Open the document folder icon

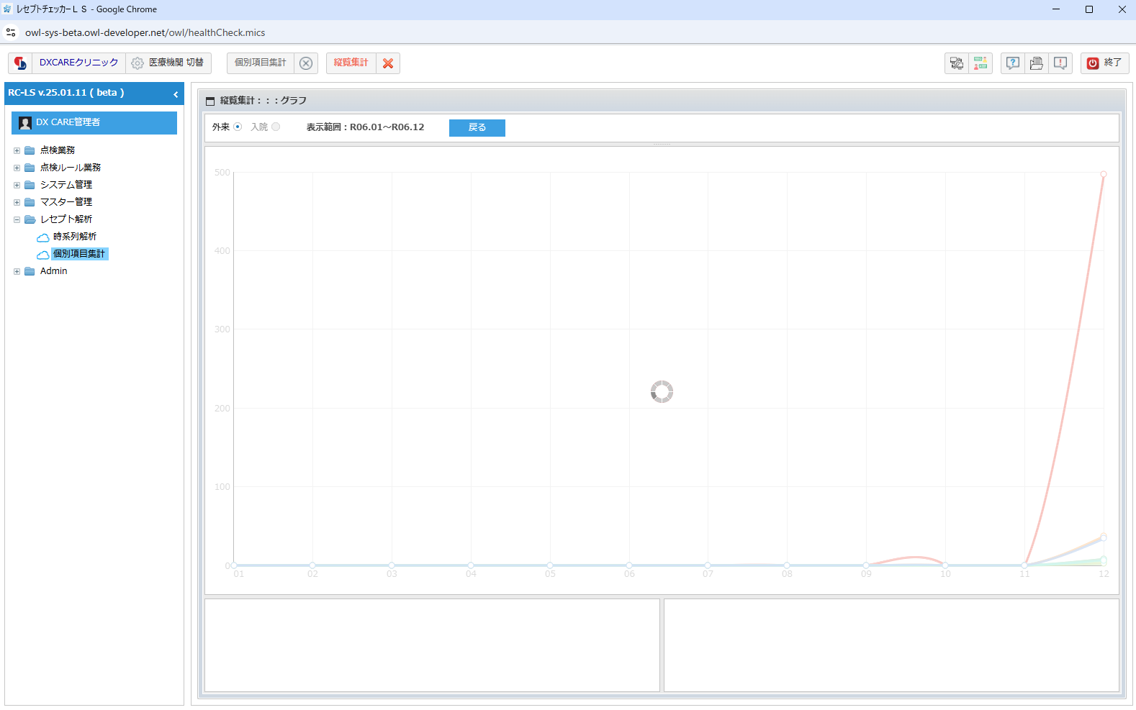(x=1037, y=63)
